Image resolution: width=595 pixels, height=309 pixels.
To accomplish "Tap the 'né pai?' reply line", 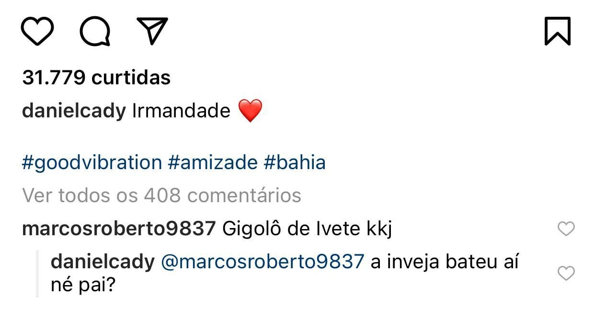I will point(84,286).
